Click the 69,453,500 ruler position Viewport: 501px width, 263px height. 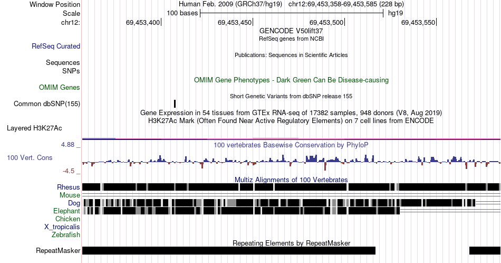coord(326,22)
